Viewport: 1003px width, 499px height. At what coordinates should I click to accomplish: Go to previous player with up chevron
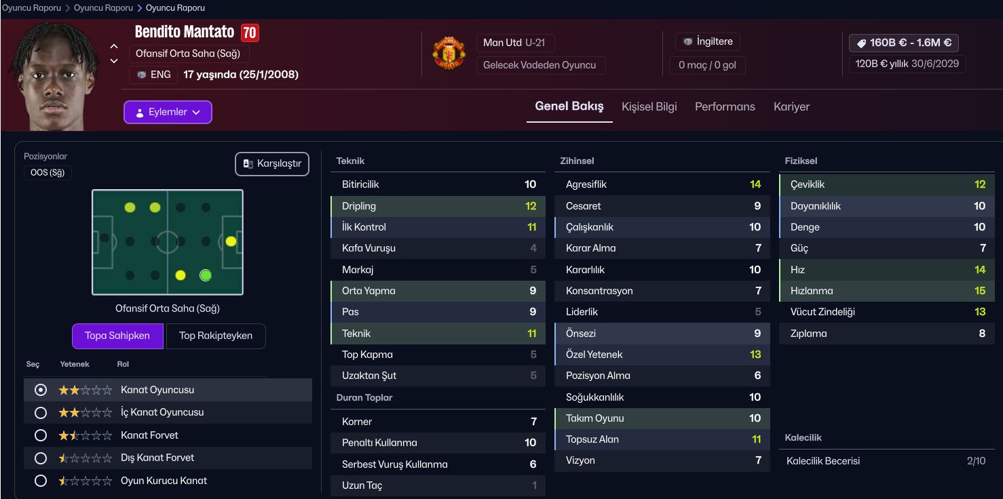(x=114, y=46)
